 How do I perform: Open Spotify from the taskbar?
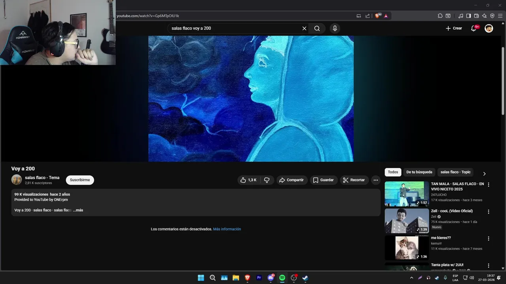pos(282,278)
